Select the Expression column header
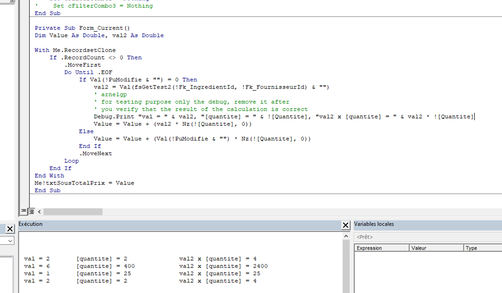Image resolution: width=502 pixels, height=293 pixels. [x=382, y=248]
